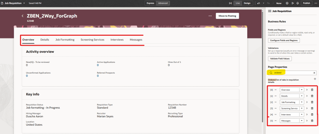Click the back arrow beside ZBEN_2Way_ForGraph
This screenshot has width=319, height=134.
(22, 16)
